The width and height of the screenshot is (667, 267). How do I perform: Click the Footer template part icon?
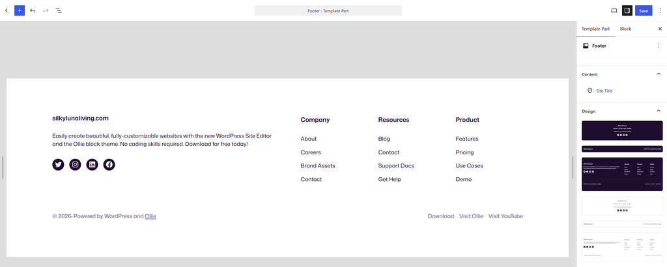click(x=586, y=46)
